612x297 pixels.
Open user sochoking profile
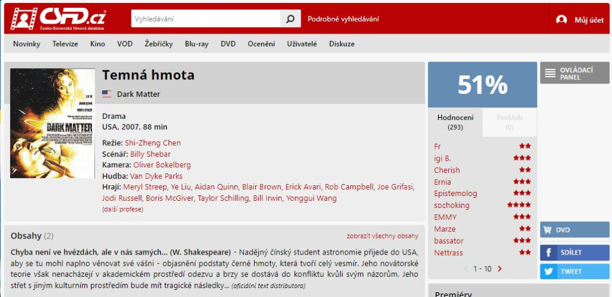coord(452,206)
